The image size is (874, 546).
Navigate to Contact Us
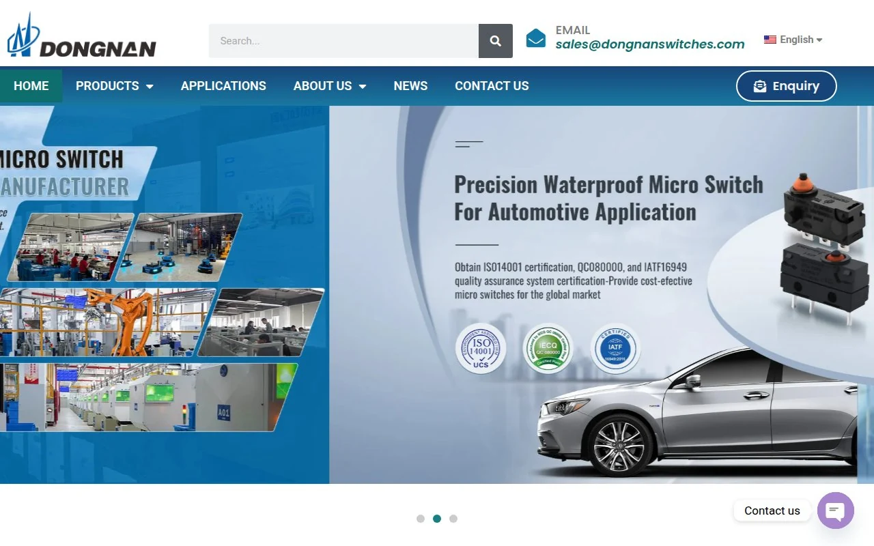pos(492,86)
